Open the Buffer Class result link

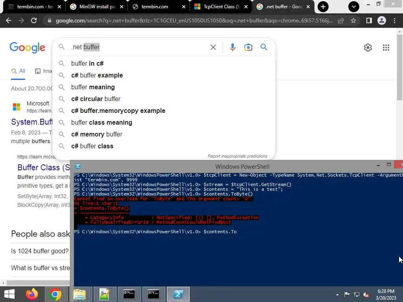44,168
